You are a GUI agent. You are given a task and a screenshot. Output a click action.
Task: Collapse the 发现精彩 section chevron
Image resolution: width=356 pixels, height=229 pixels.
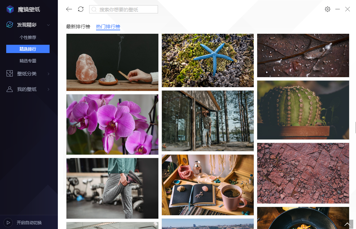pyautogui.click(x=48, y=25)
